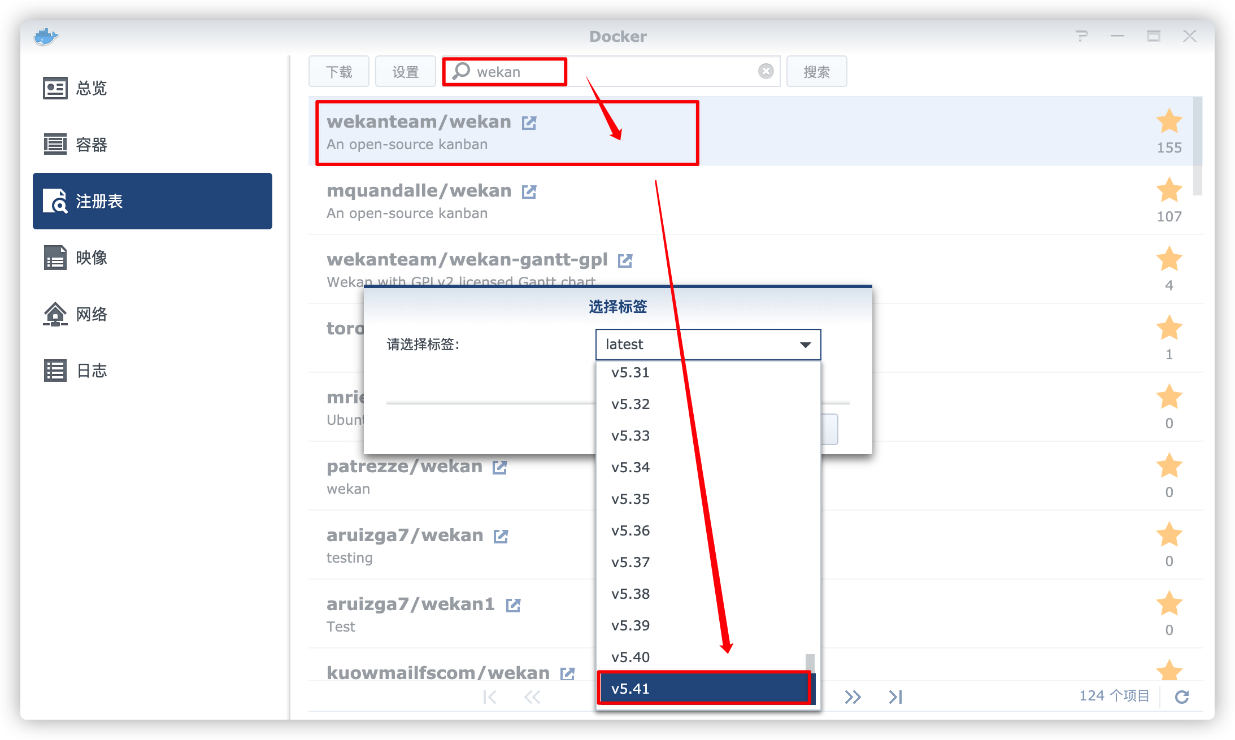Open external link for wekanteam/wekan-gantt-gpl

pyautogui.click(x=625, y=260)
